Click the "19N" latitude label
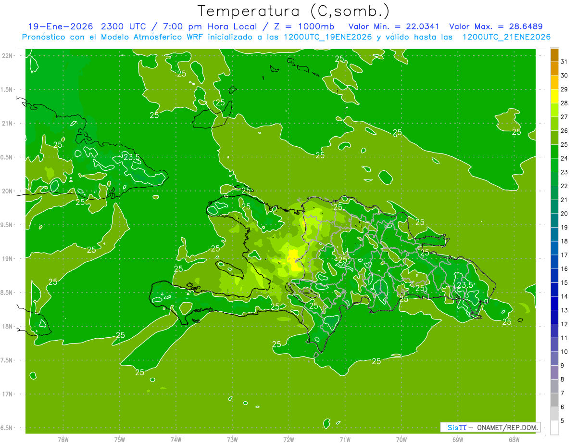The width and height of the screenshot is (577, 446). click(7, 259)
